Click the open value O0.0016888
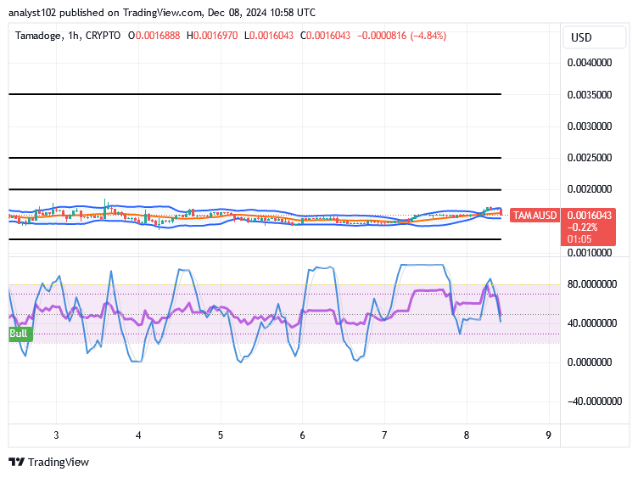 pyautogui.click(x=154, y=36)
